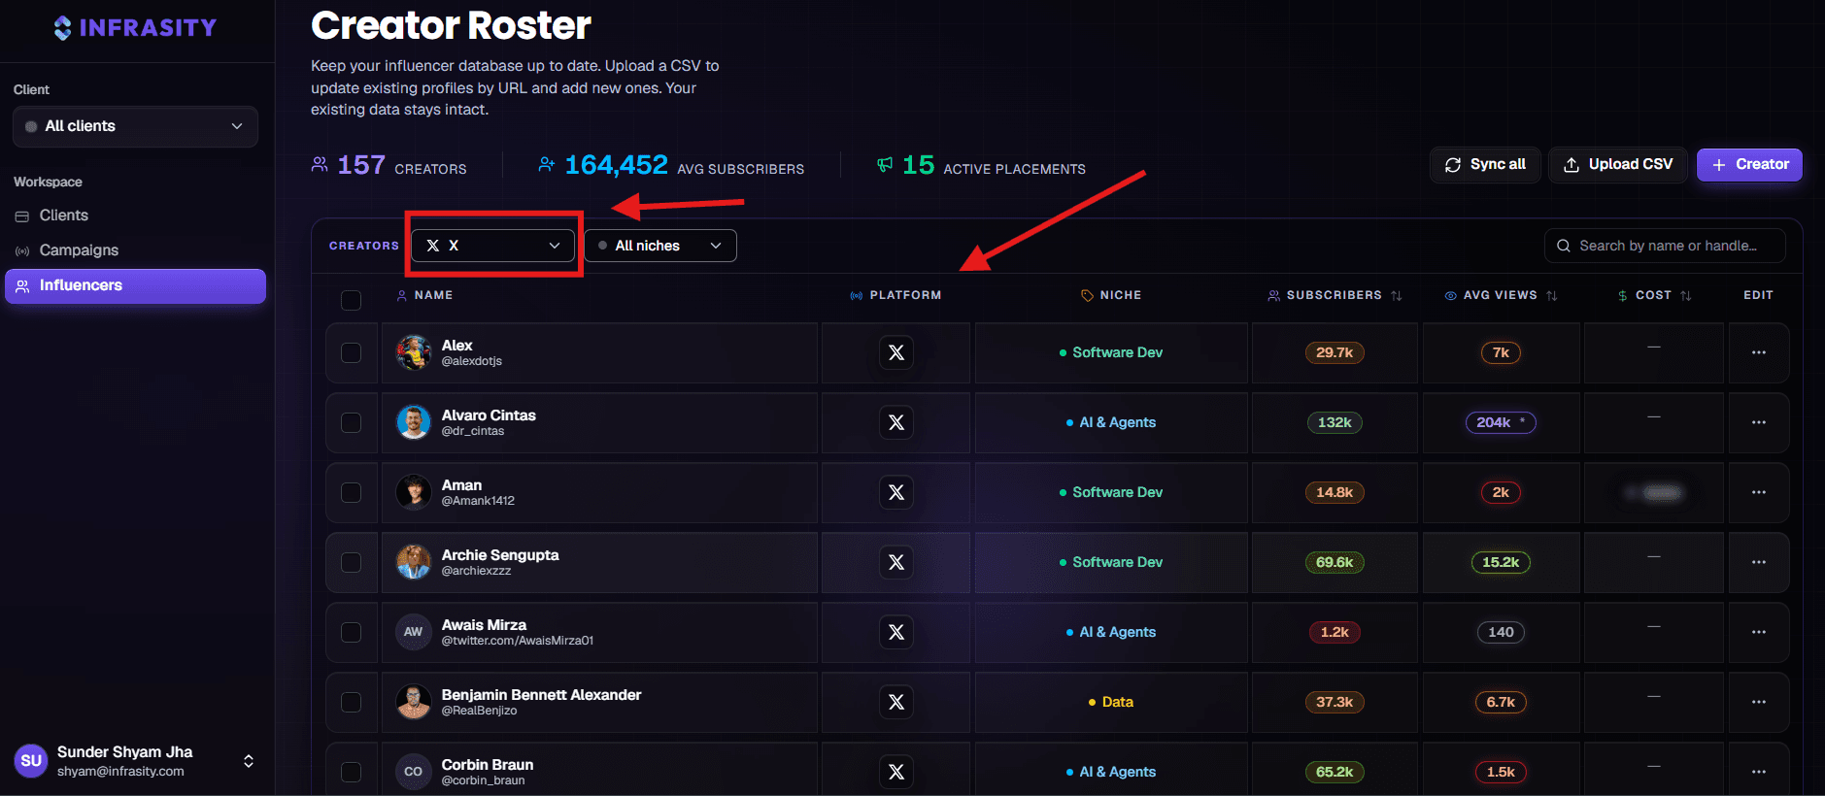Expand the All clients selector
This screenshot has height=796, width=1825.
(135, 126)
